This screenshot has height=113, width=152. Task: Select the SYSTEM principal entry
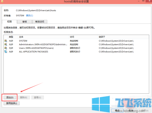click(23, 41)
